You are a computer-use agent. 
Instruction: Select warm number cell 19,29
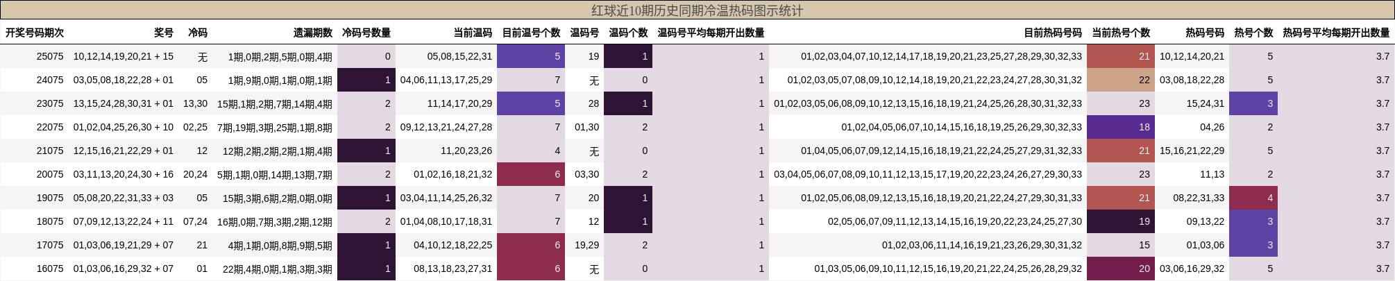coord(586,245)
